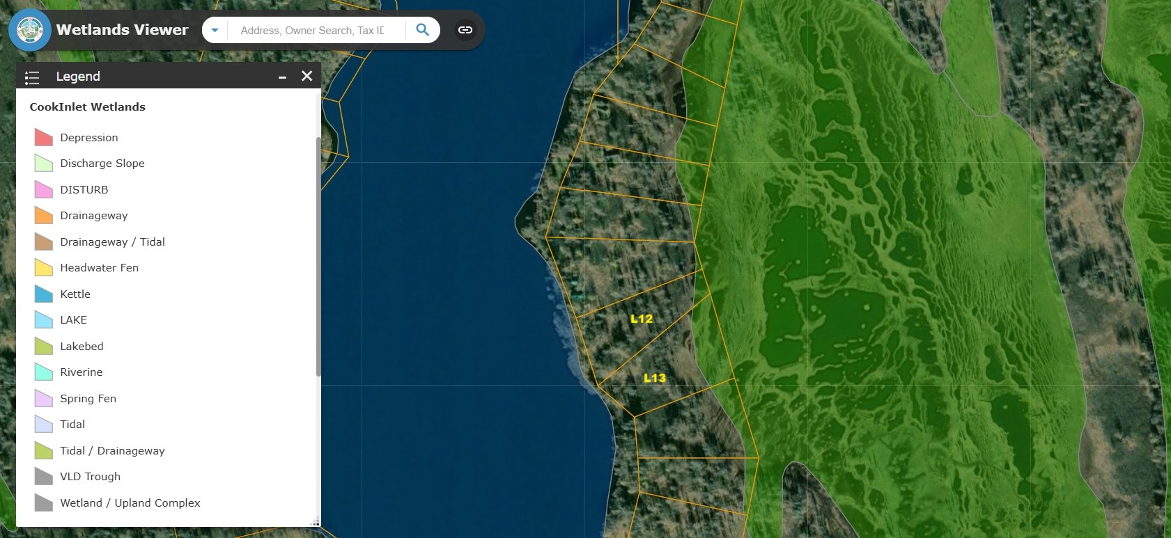Close the Legend panel
1171x538 pixels.
click(307, 76)
